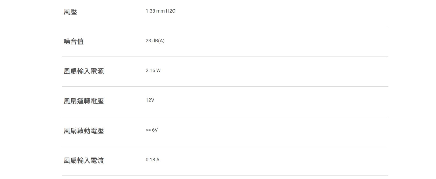Click the 風扇啟動電壓 label
The width and height of the screenshot is (436, 179).
point(84,131)
